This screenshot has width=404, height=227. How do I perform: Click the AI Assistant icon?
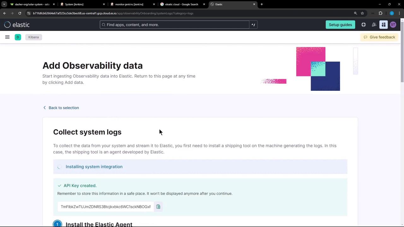coord(383,25)
